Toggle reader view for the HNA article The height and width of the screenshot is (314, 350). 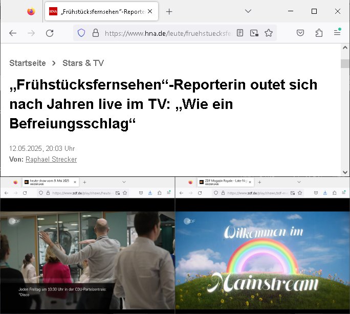(x=240, y=33)
